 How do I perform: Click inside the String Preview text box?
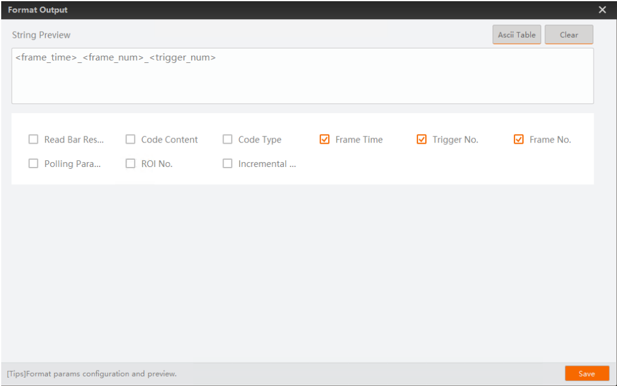pyautogui.click(x=303, y=76)
